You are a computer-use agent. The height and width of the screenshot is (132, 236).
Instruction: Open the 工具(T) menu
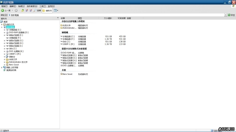(x=43, y=6)
